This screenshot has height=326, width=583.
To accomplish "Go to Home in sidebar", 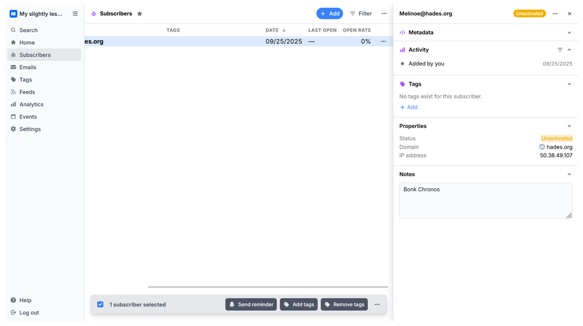I will 44,42.
